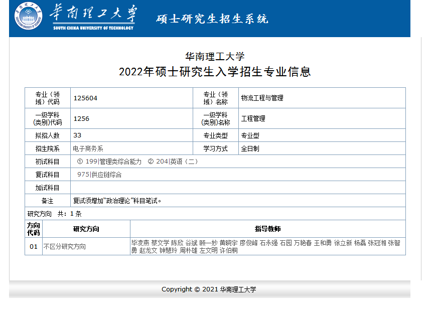
Task: Click the label 学习方式
Action: coord(216,148)
